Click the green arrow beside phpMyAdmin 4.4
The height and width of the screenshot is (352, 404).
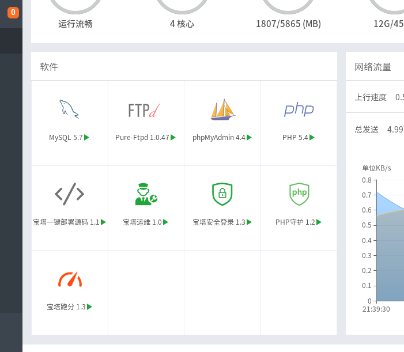(249, 138)
